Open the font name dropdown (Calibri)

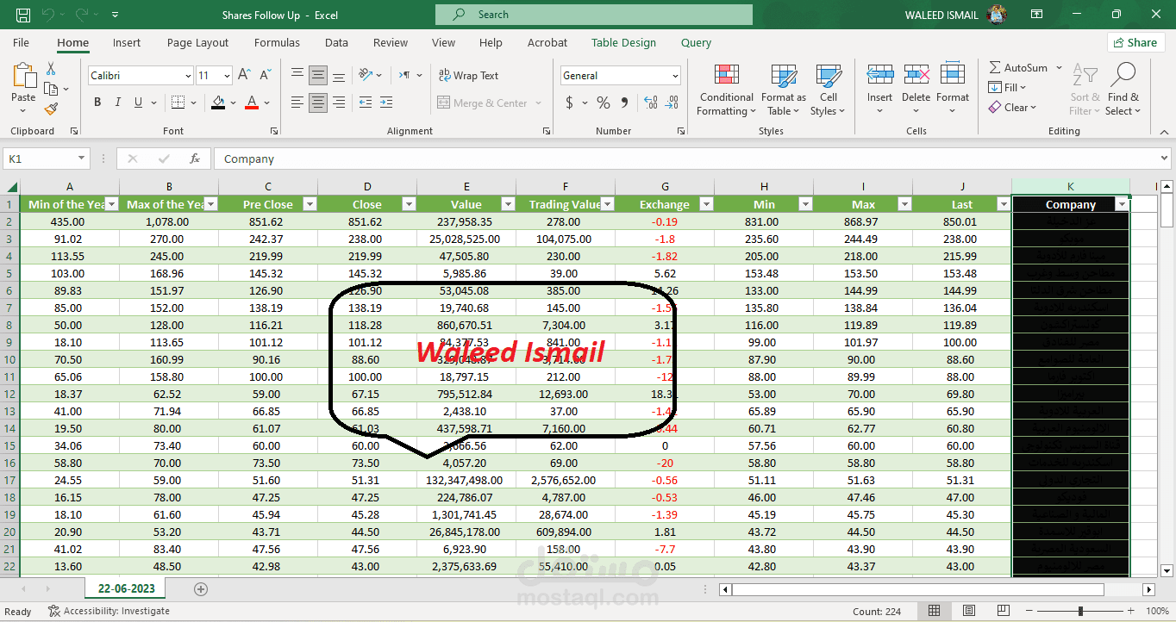pyautogui.click(x=188, y=76)
